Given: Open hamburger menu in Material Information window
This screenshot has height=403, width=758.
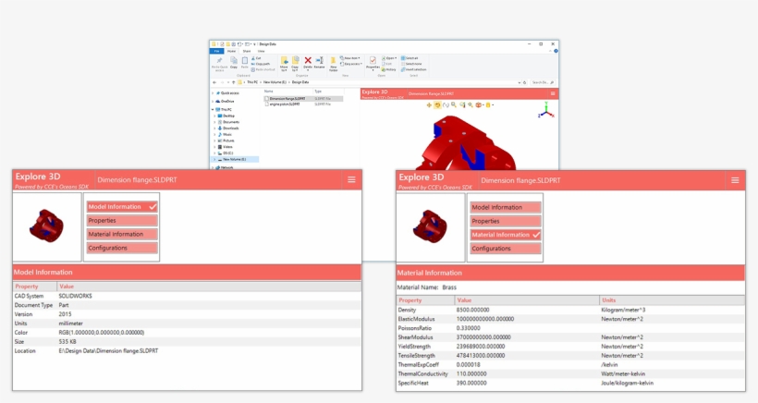Looking at the screenshot, I should [735, 180].
